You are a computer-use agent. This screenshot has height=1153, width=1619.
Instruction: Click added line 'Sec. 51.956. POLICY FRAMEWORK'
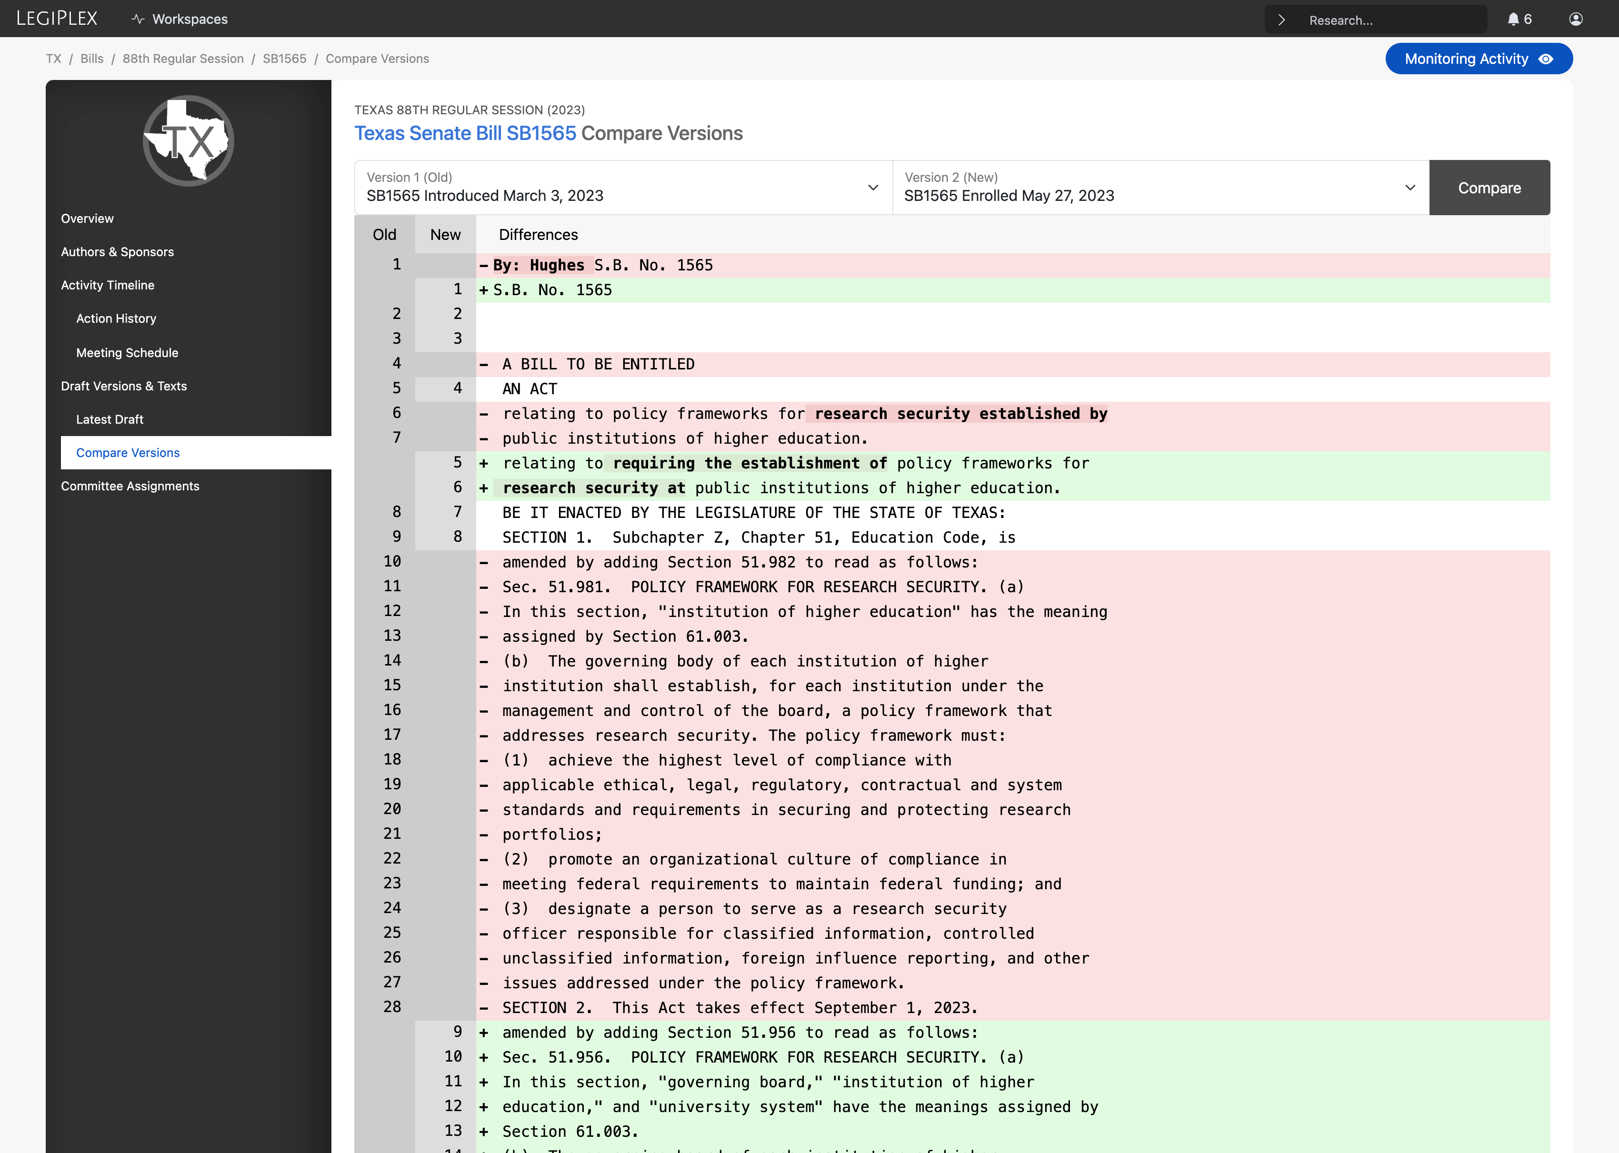[x=1012, y=1058]
